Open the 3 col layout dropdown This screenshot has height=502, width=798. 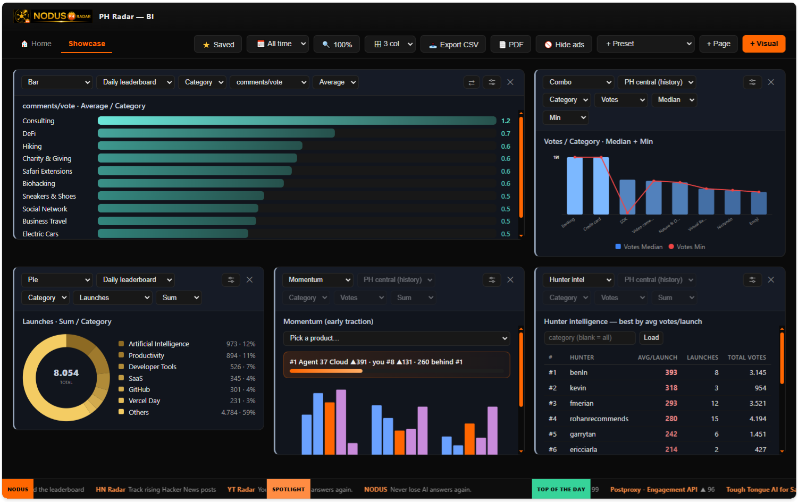(x=390, y=44)
